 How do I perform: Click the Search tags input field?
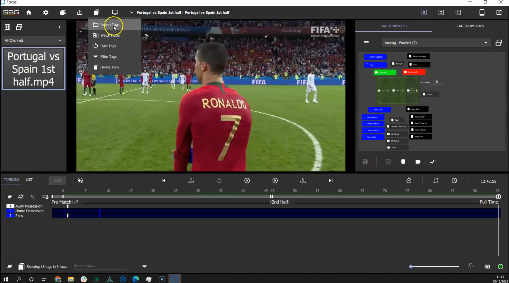pos(100,266)
